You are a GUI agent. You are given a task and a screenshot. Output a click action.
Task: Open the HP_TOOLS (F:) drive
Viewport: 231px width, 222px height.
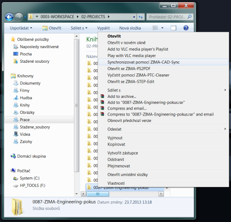click(x=29, y=186)
